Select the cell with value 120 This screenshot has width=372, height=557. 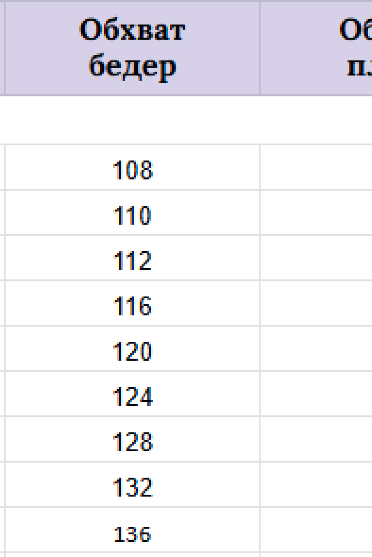pyautogui.click(x=132, y=349)
